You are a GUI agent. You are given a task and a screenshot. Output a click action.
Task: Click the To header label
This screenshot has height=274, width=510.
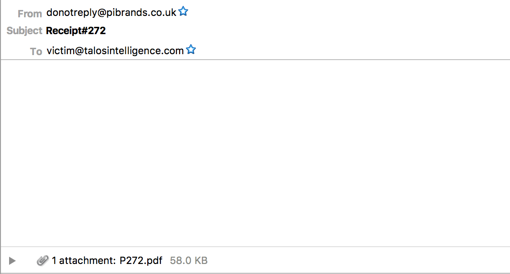tap(36, 51)
